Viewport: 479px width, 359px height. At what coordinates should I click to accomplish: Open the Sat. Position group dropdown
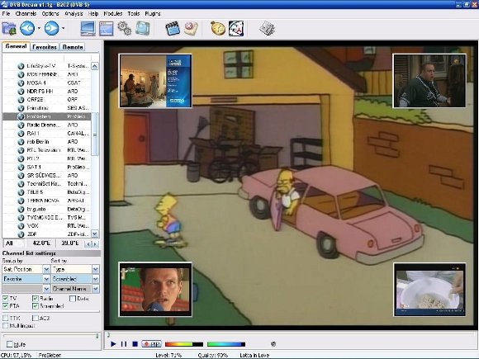[x=46, y=269]
